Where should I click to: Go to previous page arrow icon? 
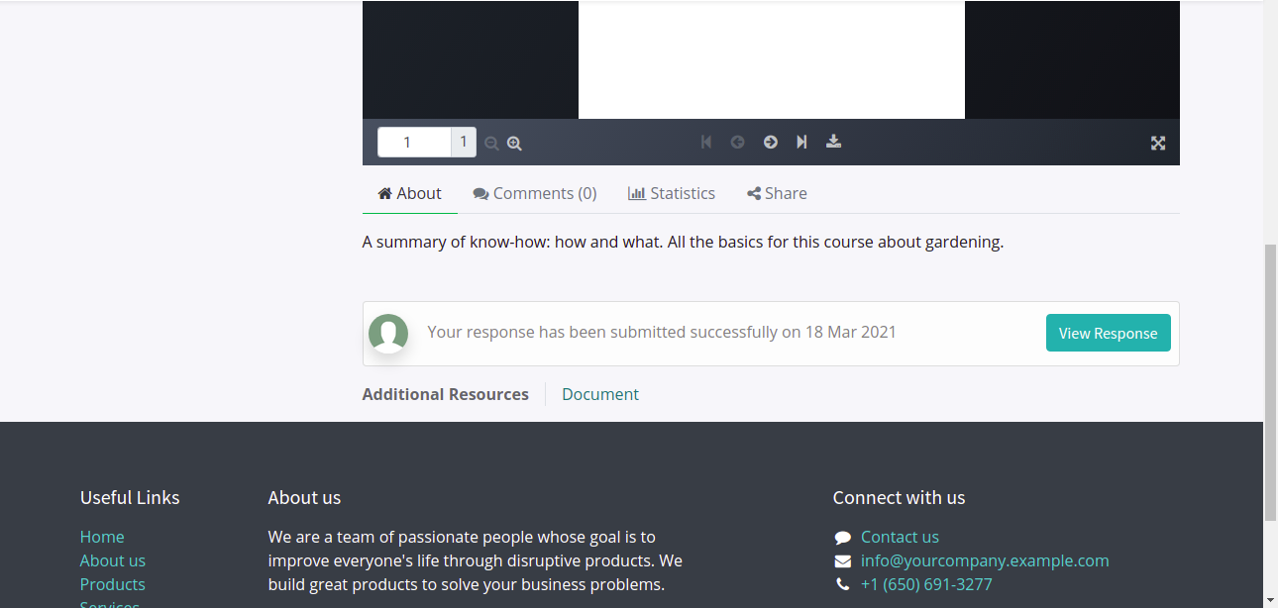click(737, 142)
